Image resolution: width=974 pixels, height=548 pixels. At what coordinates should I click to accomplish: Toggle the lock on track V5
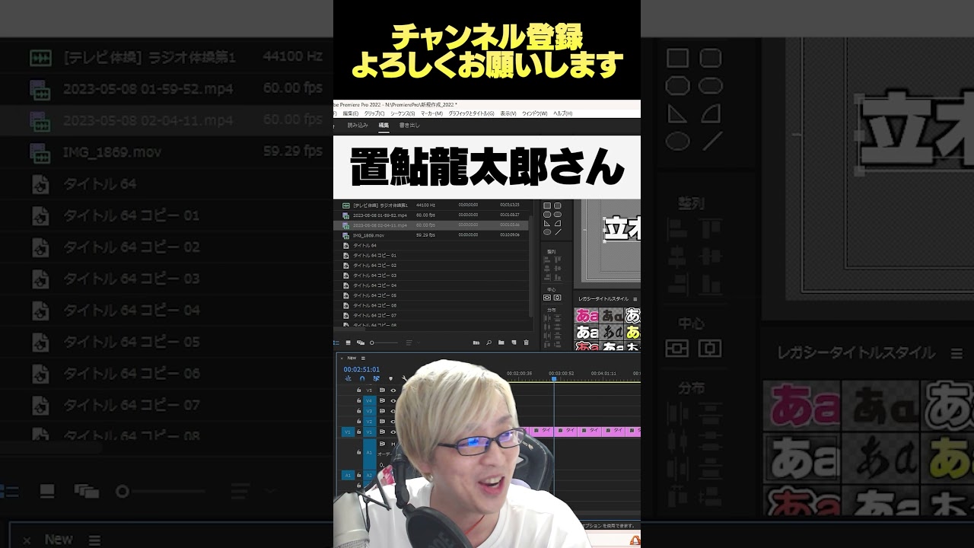(359, 390)
